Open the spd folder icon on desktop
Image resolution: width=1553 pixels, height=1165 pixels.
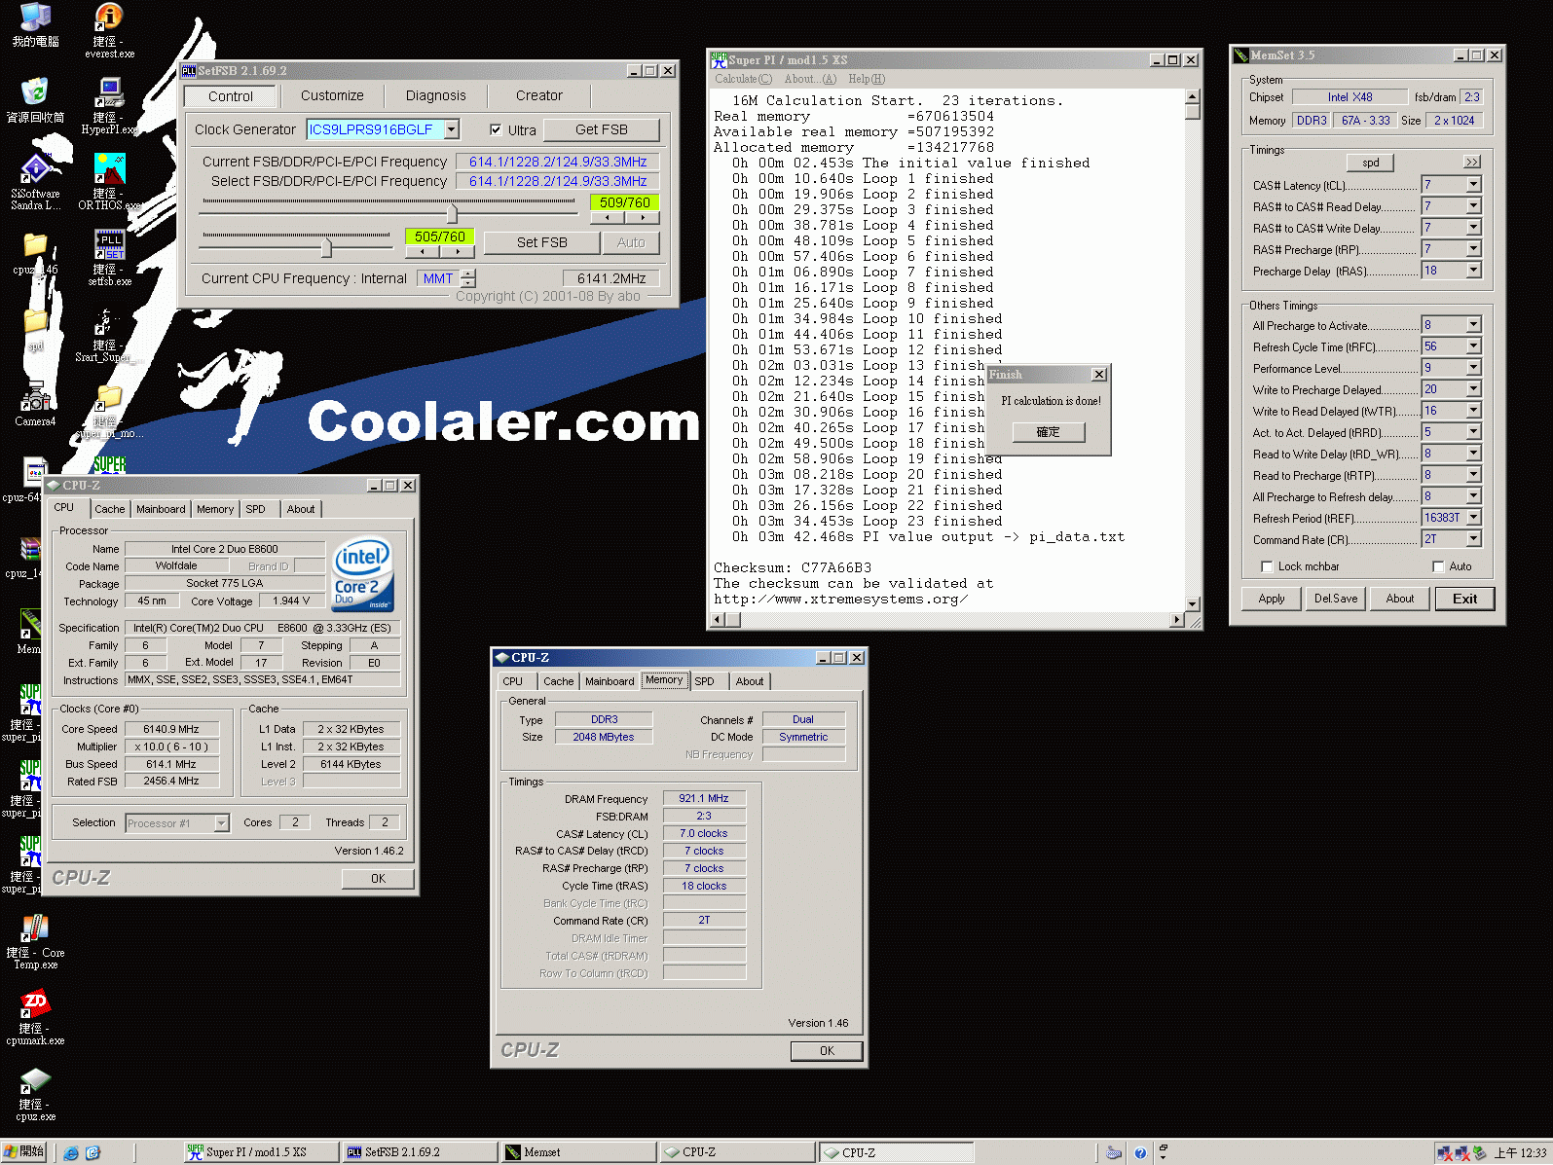[35, 321]
